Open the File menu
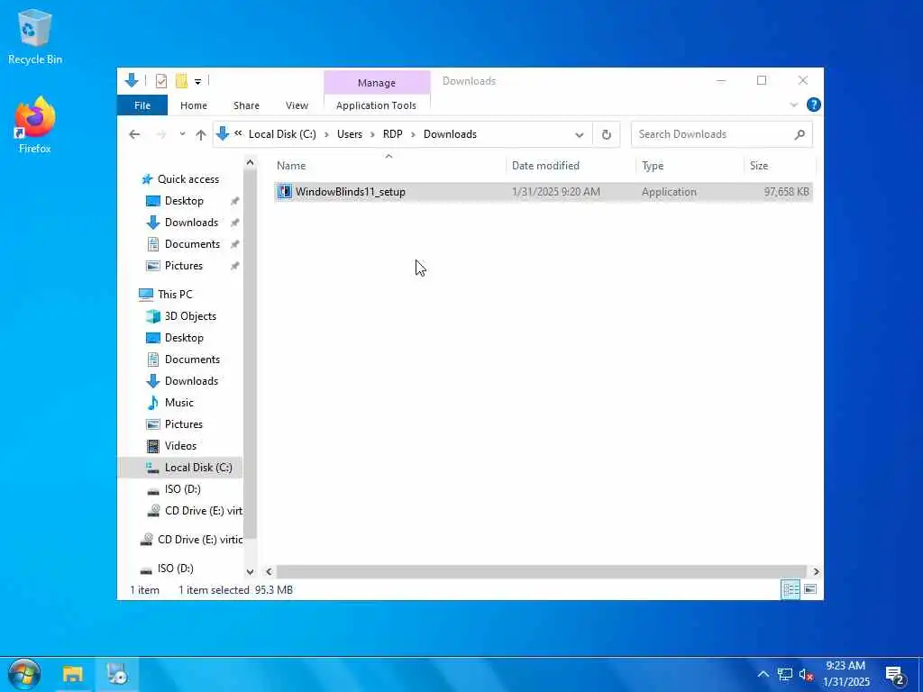 point(142,105)
